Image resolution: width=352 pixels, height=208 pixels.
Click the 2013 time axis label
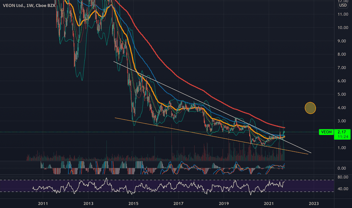point(88,203)
